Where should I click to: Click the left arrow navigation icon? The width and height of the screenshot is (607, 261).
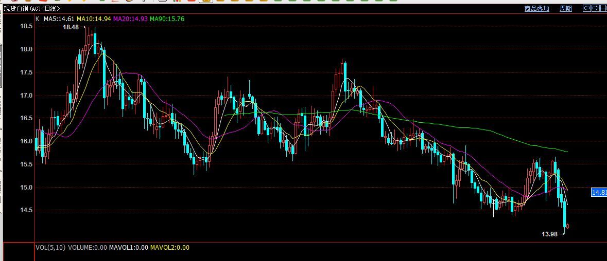(x=586, y=8)
